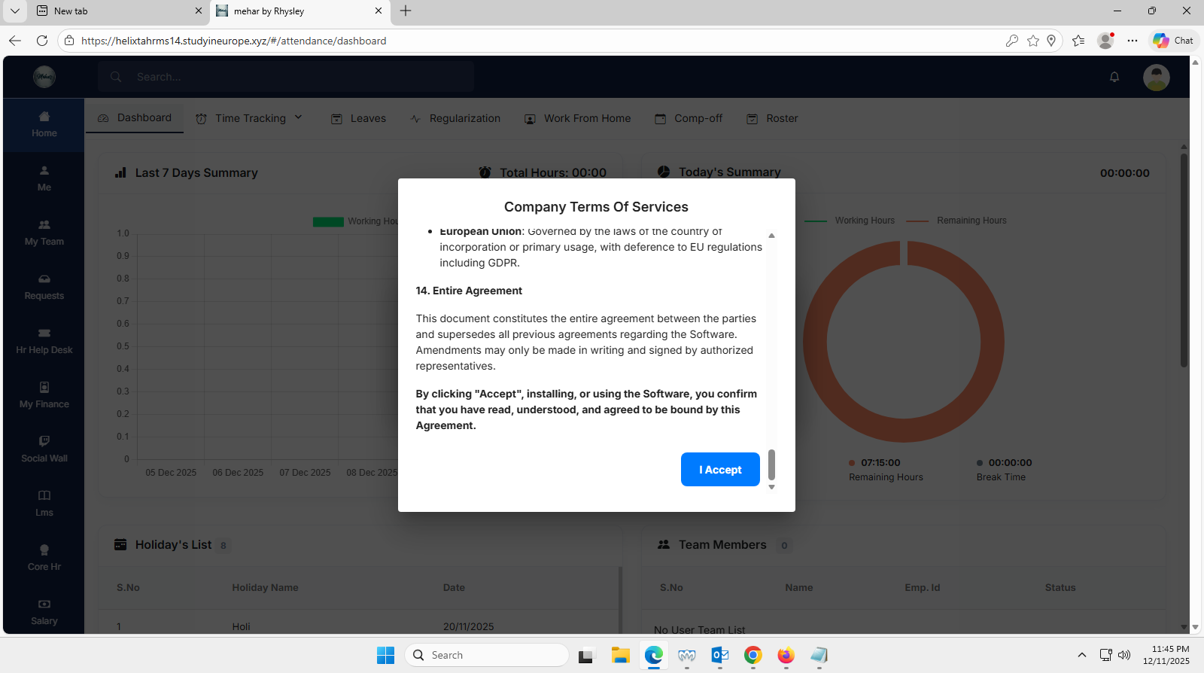Open My Team in sidebar

tap(44, 233)
